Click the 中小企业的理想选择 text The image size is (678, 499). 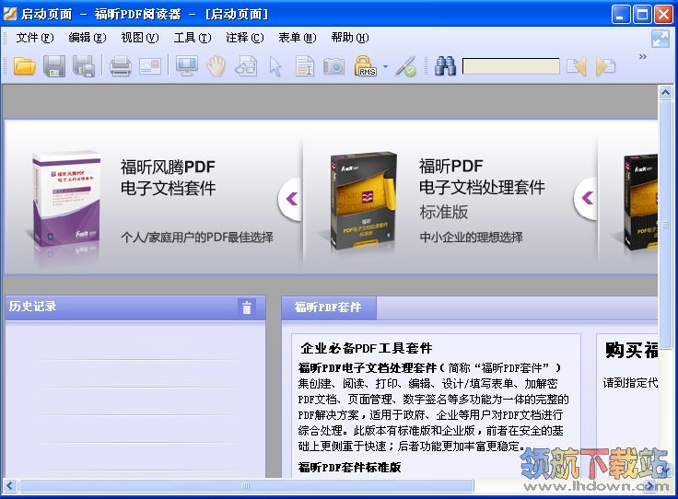[x=472, y=238]
